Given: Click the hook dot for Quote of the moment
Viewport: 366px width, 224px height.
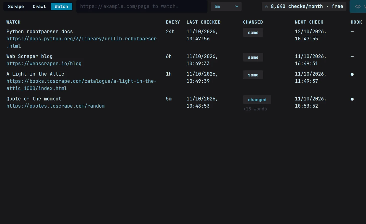Looking at the screenshot, I should (x=352, y=99).
